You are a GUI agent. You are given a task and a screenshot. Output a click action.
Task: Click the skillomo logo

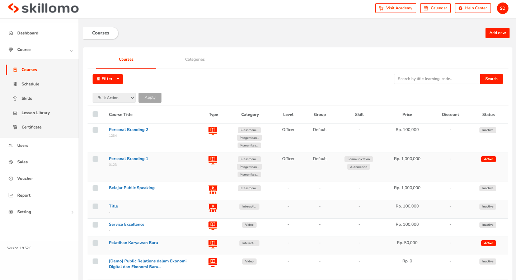43,8
